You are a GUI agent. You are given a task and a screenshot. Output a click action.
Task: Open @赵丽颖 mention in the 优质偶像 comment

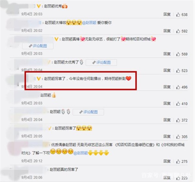81,153
